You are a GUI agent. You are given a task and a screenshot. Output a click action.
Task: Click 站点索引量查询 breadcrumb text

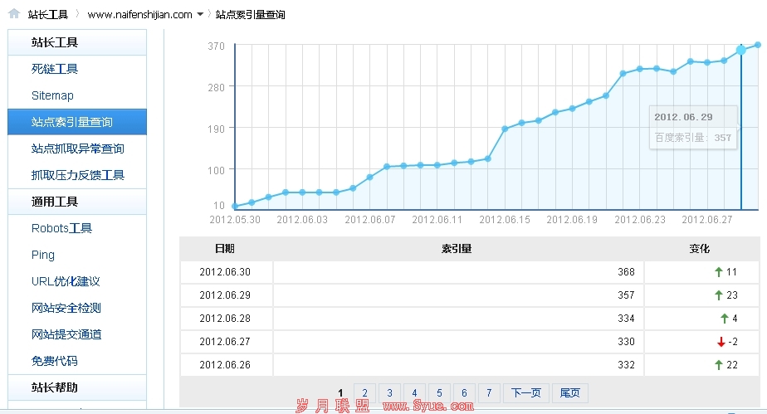click(251, 15)
